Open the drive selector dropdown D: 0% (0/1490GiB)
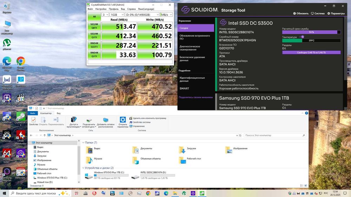This screenshot has width=351, height=197. tap(142, 14)
